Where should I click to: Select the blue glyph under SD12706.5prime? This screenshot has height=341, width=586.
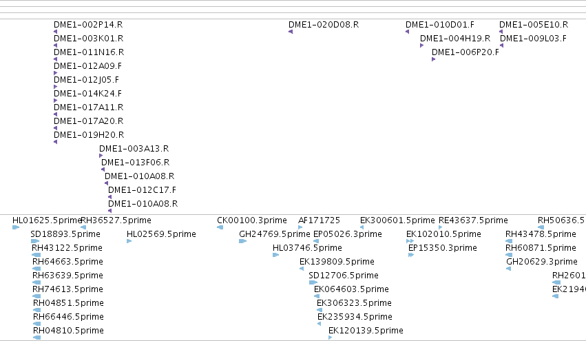[313, 282]
